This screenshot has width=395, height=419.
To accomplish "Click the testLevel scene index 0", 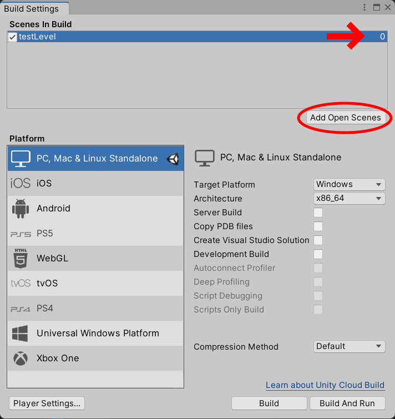I will pos(382,37).
